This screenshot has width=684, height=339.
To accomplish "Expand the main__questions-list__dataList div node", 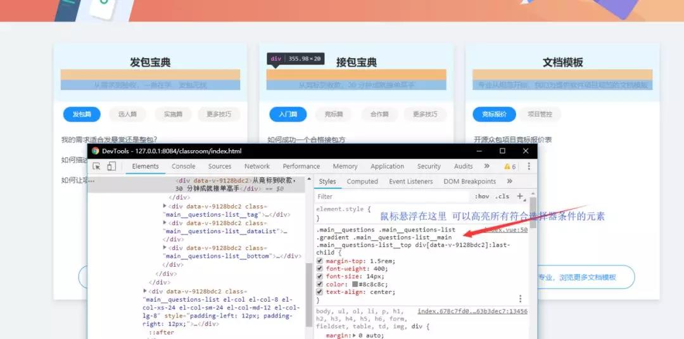I will click(x=165, y=223).
